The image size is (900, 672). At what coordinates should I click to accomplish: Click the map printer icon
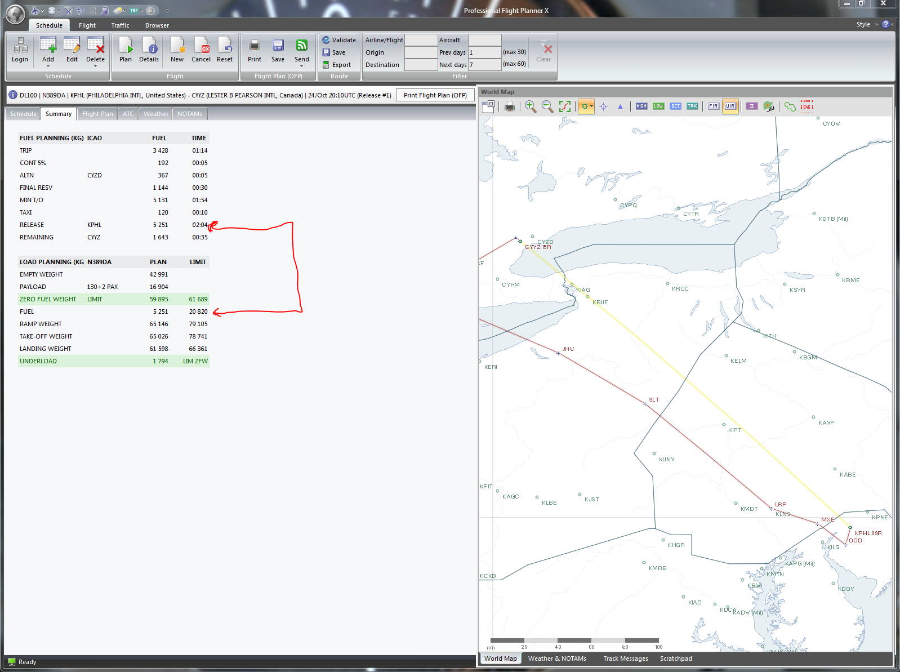point(510,106)
